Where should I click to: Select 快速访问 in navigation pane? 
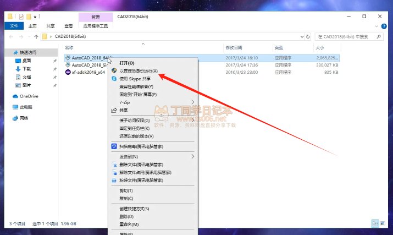(28, 52)
